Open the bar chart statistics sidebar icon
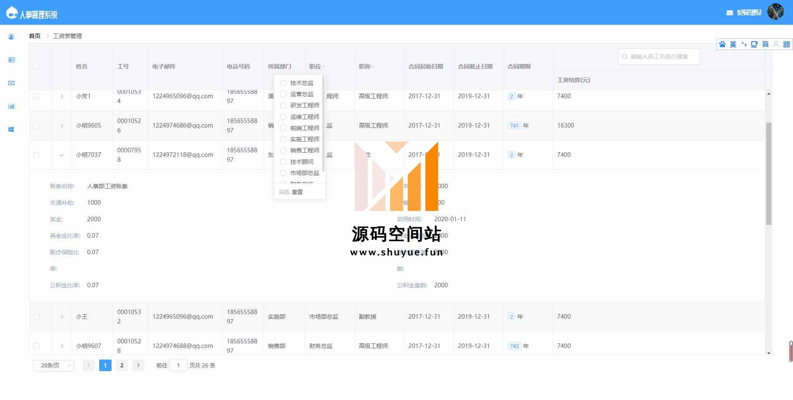Screen dimensions: 793x400 [12, 106]
